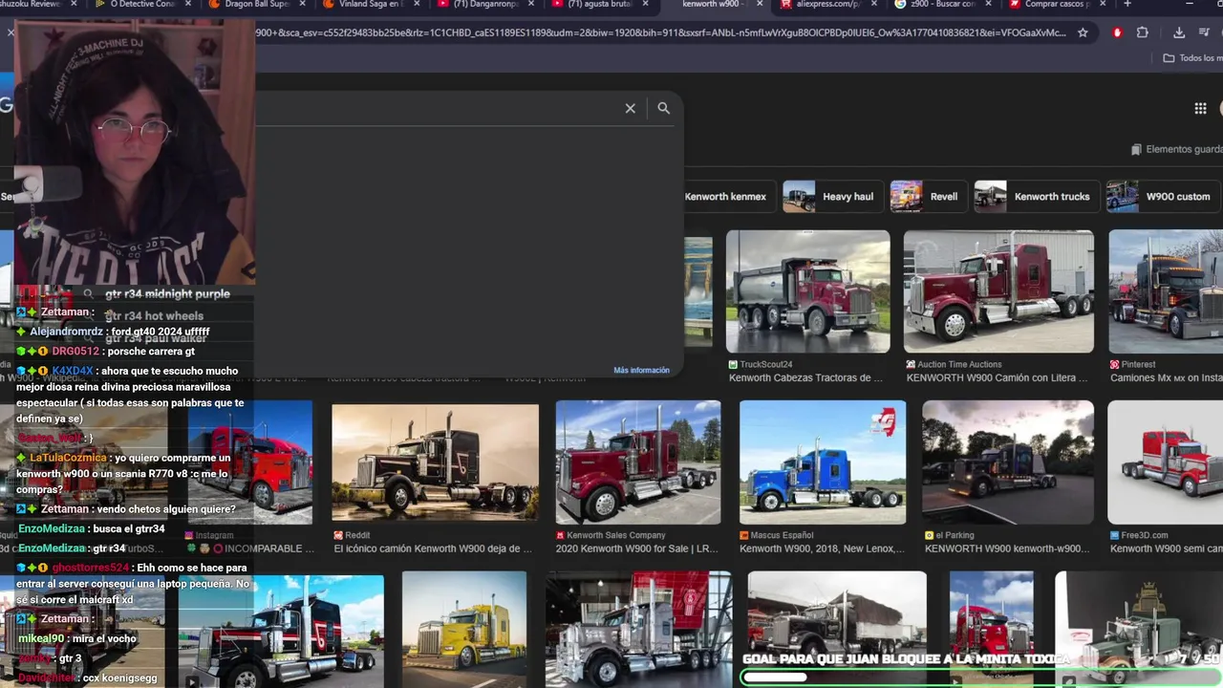The image size is (1223, 688).
Task: Clear the search box with the X
Action: (x=630, y=109)
